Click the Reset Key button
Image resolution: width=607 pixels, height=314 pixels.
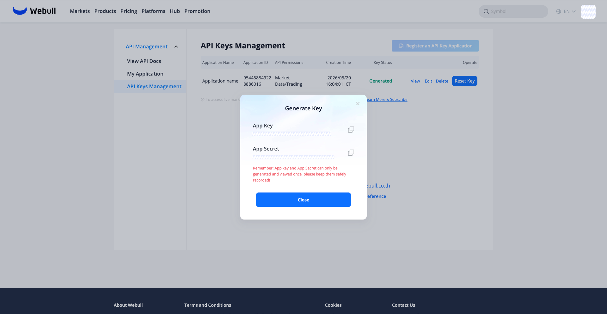(x=465, y=81)
